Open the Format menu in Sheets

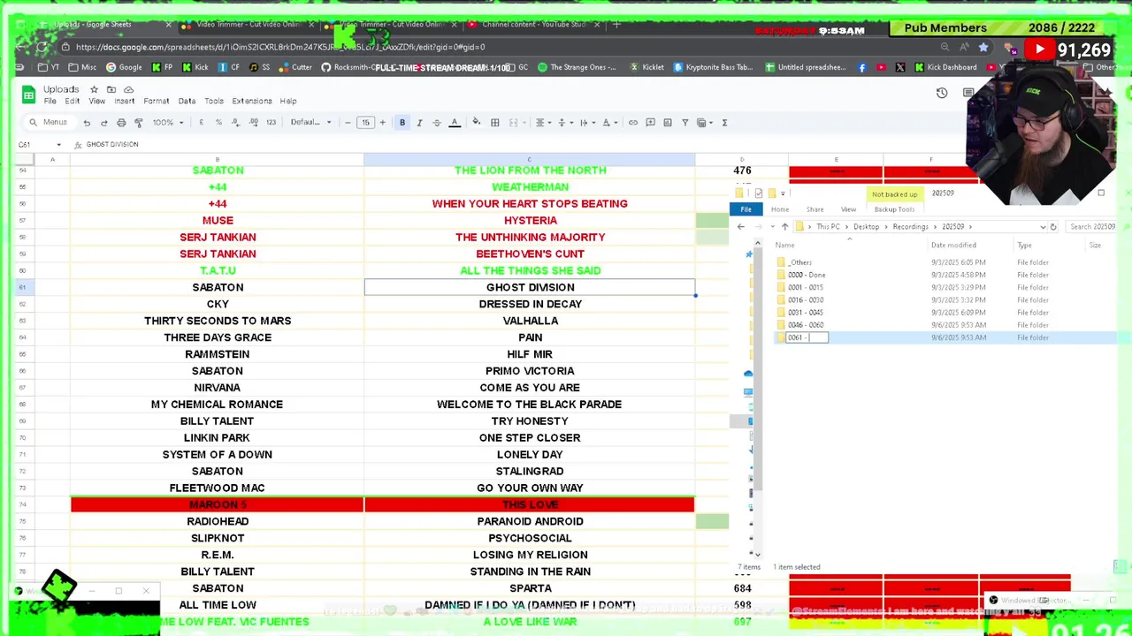coord(156,101)
